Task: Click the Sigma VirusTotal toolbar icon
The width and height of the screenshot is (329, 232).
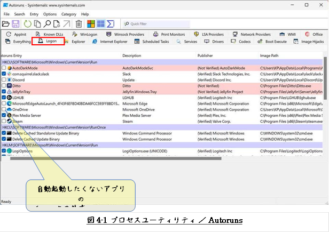Action: click(x=111, y=24)
